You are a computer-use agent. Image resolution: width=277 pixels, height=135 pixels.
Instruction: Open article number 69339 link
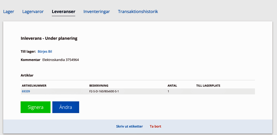click(x=26, y=91)
